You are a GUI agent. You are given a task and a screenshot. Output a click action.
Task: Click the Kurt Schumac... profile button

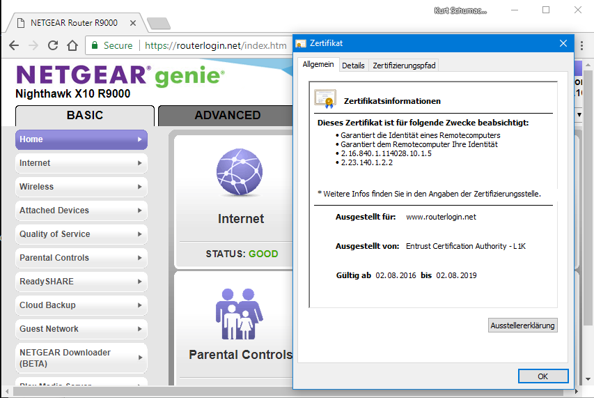[460, 10]
